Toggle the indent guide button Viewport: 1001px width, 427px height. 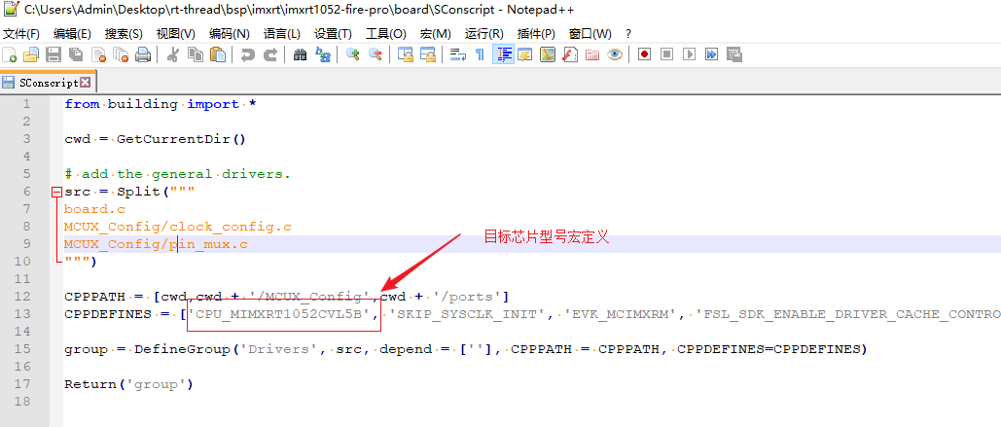(504, 55)
